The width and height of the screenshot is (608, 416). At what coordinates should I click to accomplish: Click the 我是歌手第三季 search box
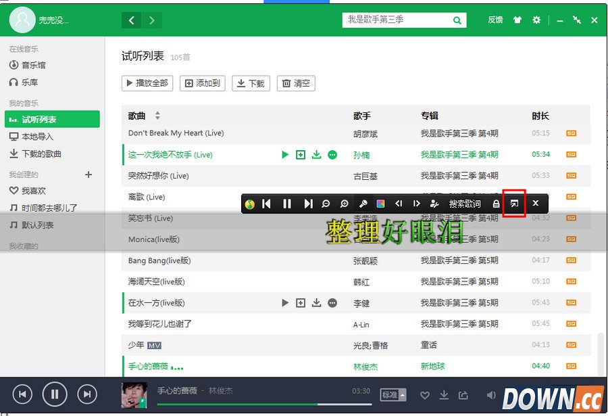[x=399, y=20]
